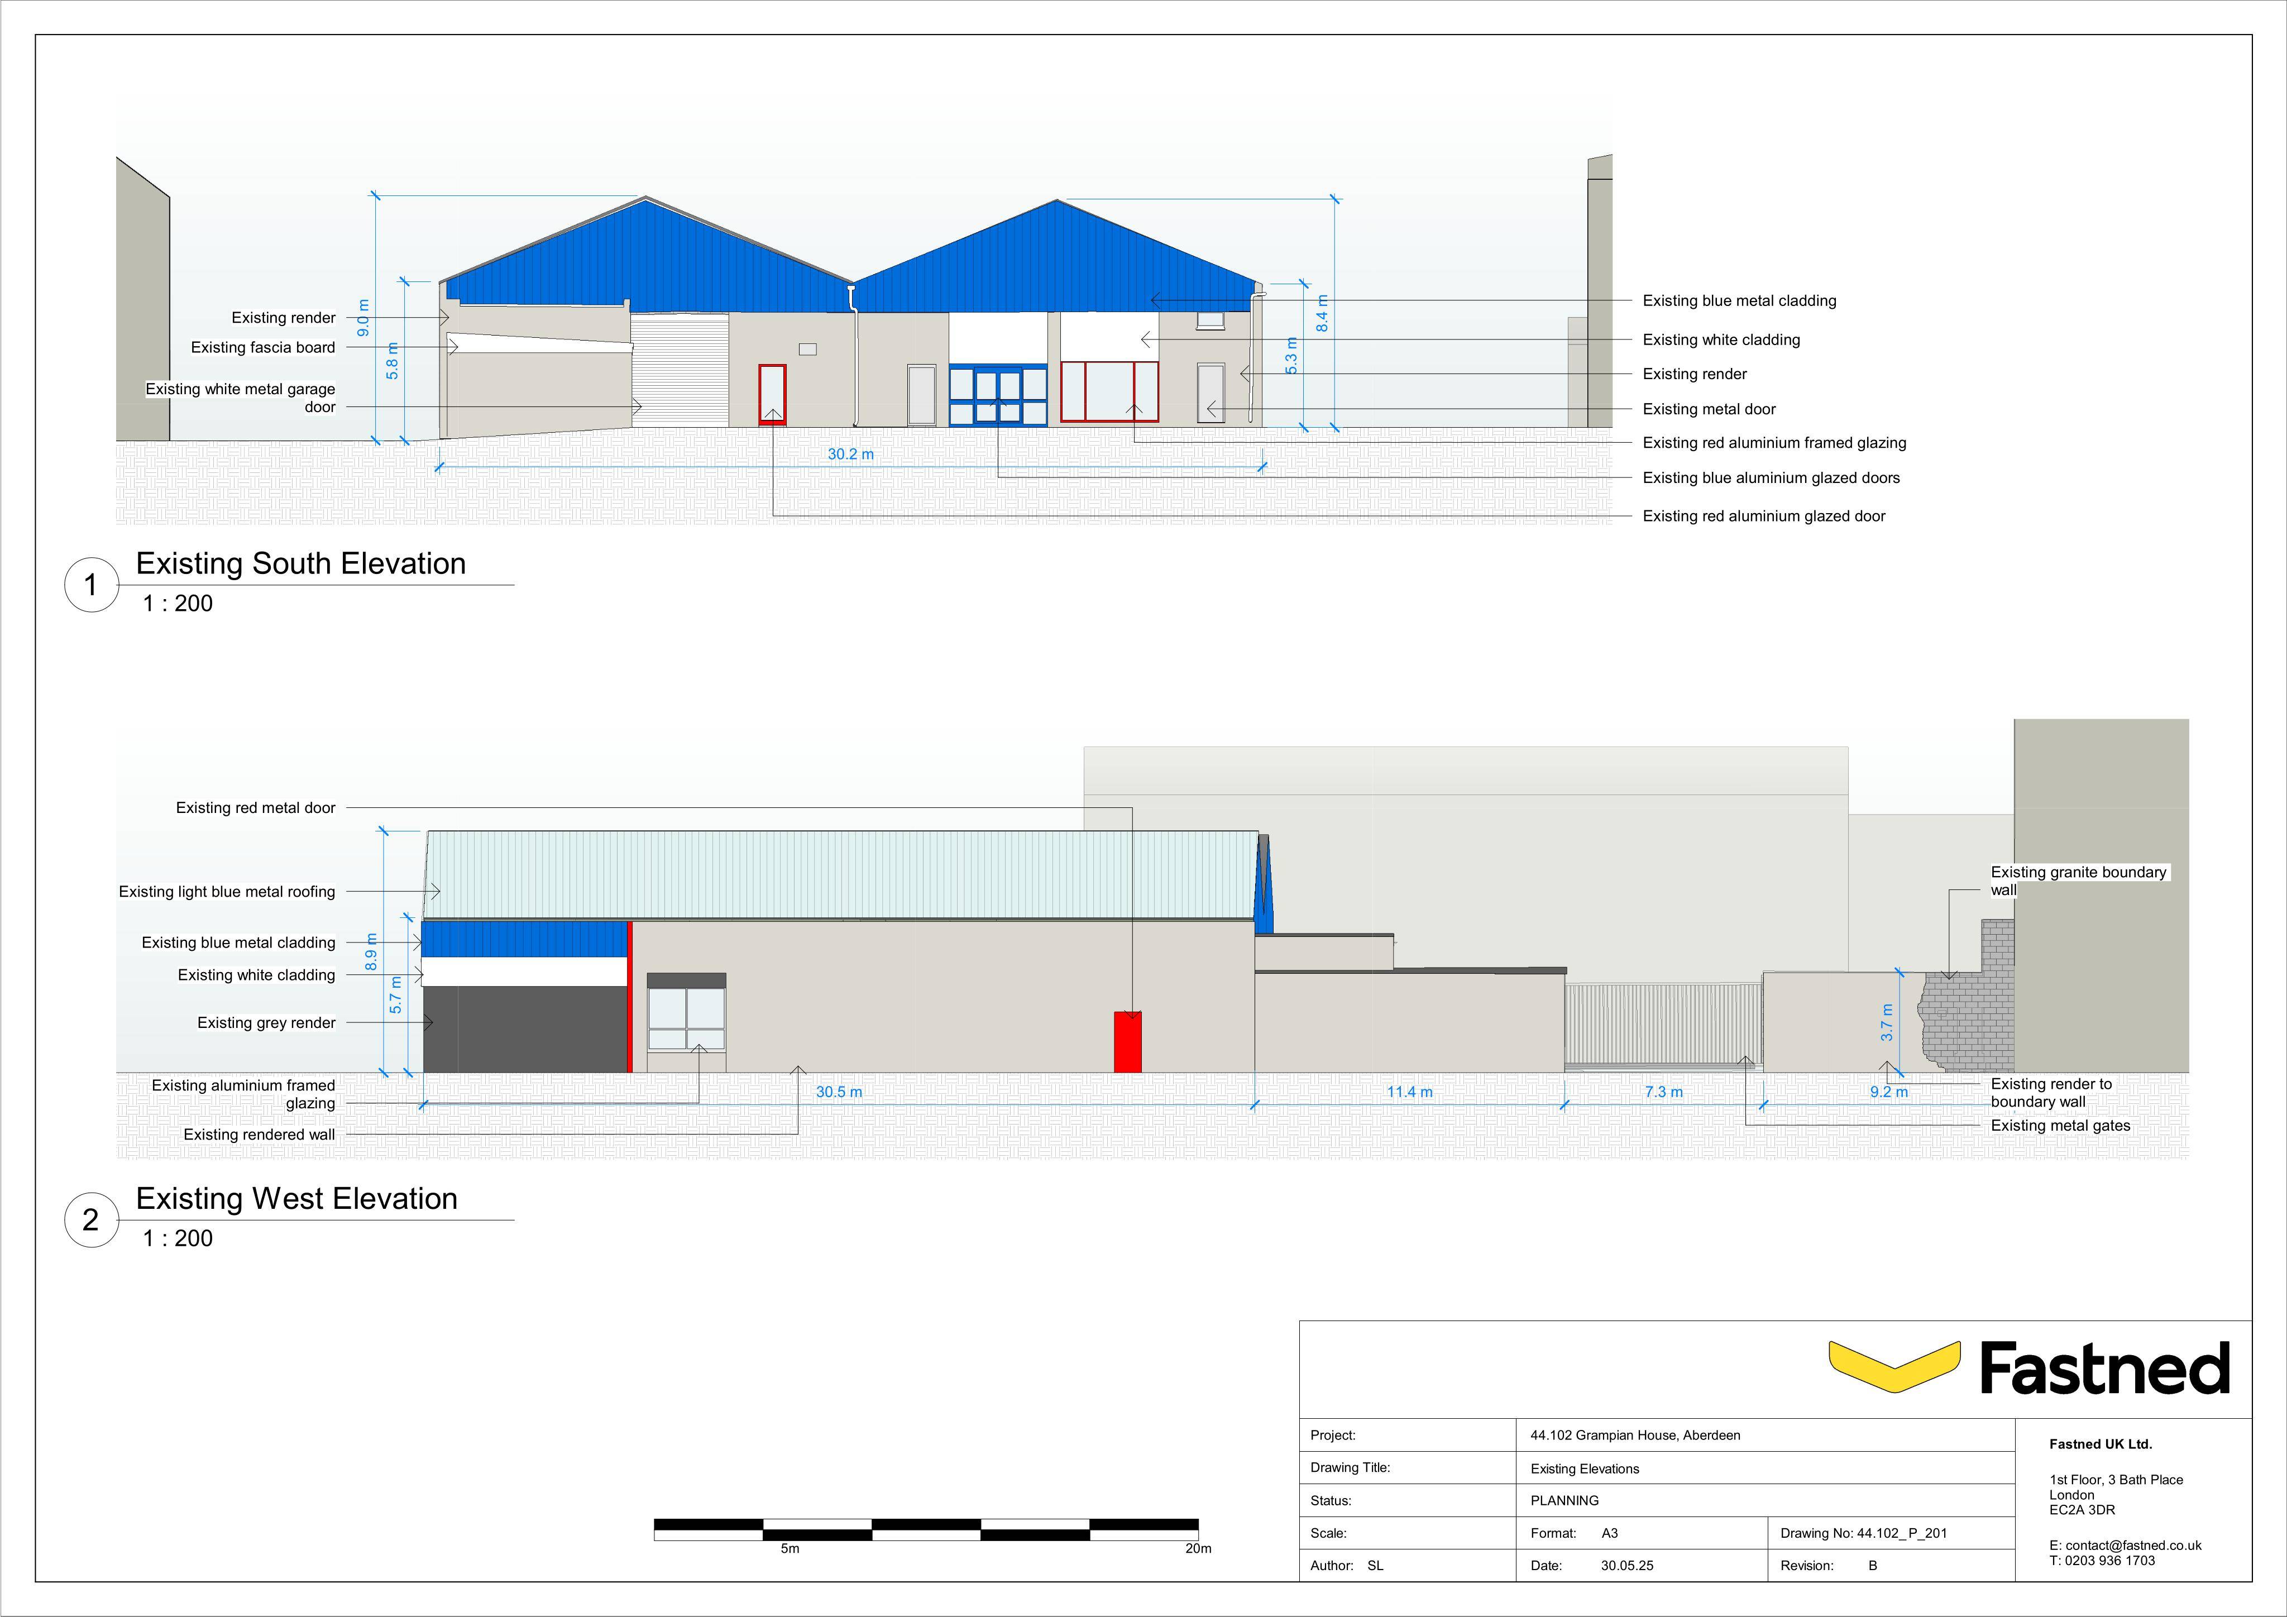This screenshot has width=2287, height=1617.
Task: Click project name '44.102 Grampian House, Aberdeen'
Action: click(1634, 1436)
